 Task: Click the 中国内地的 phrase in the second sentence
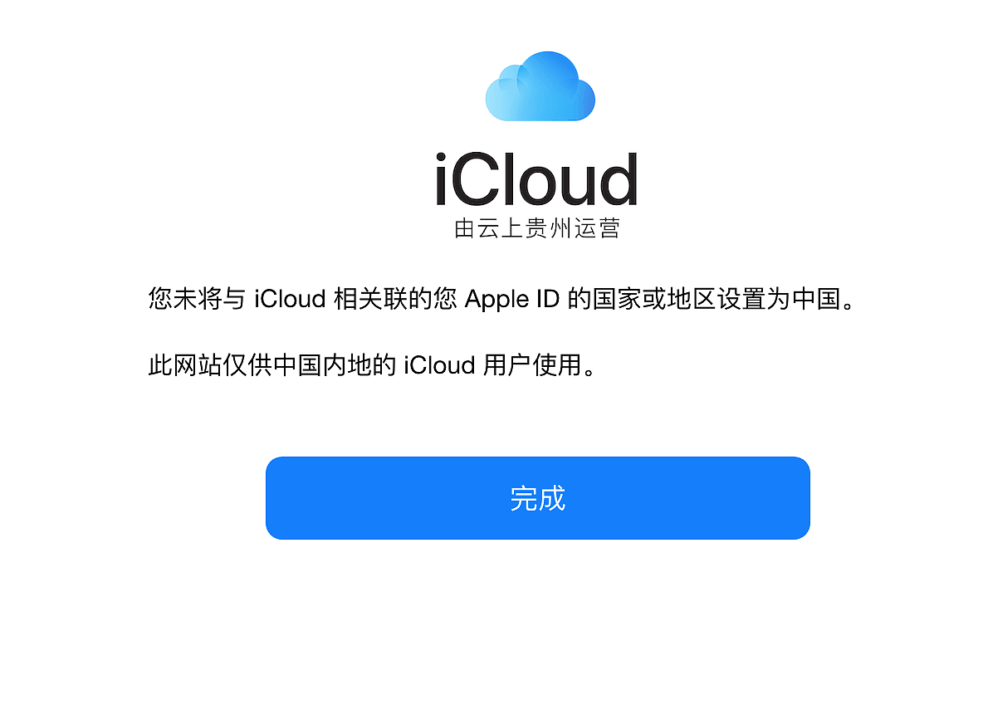coord(335,364)
